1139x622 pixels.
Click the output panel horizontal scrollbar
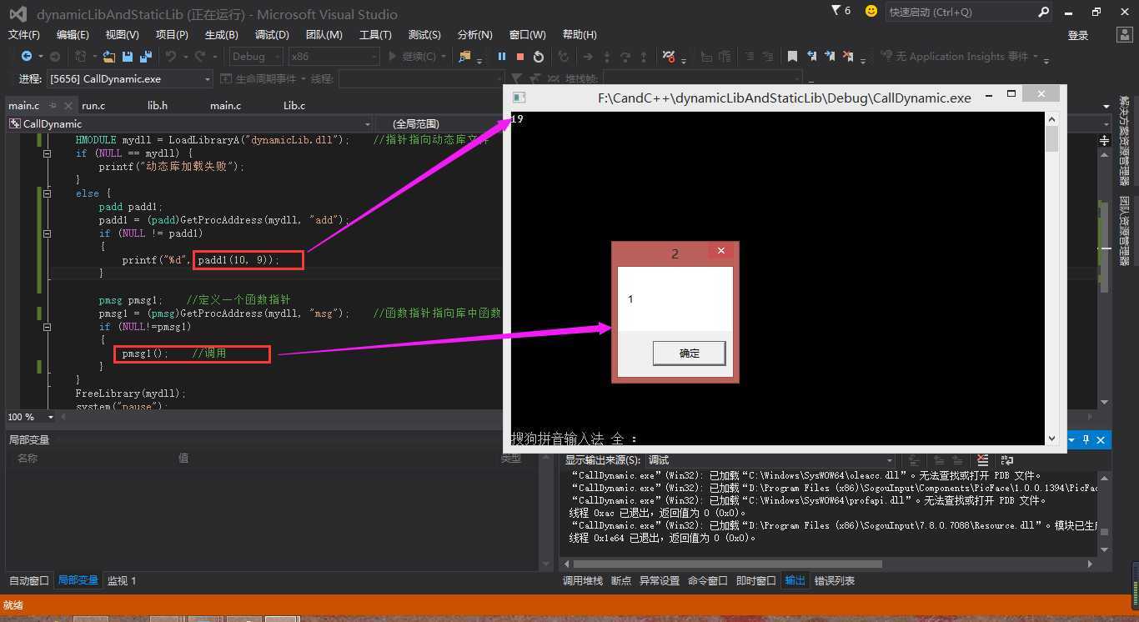827,564
